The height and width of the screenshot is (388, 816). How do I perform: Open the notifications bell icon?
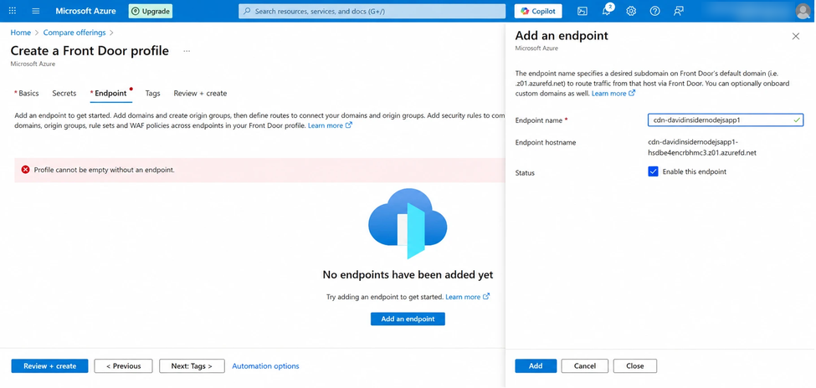[606, 11]
